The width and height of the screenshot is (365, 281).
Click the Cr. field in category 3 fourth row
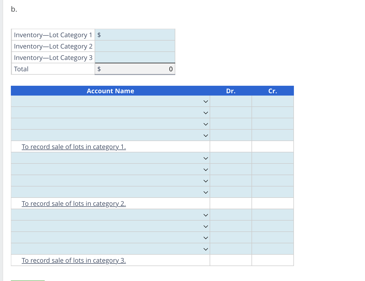[273, 249]
